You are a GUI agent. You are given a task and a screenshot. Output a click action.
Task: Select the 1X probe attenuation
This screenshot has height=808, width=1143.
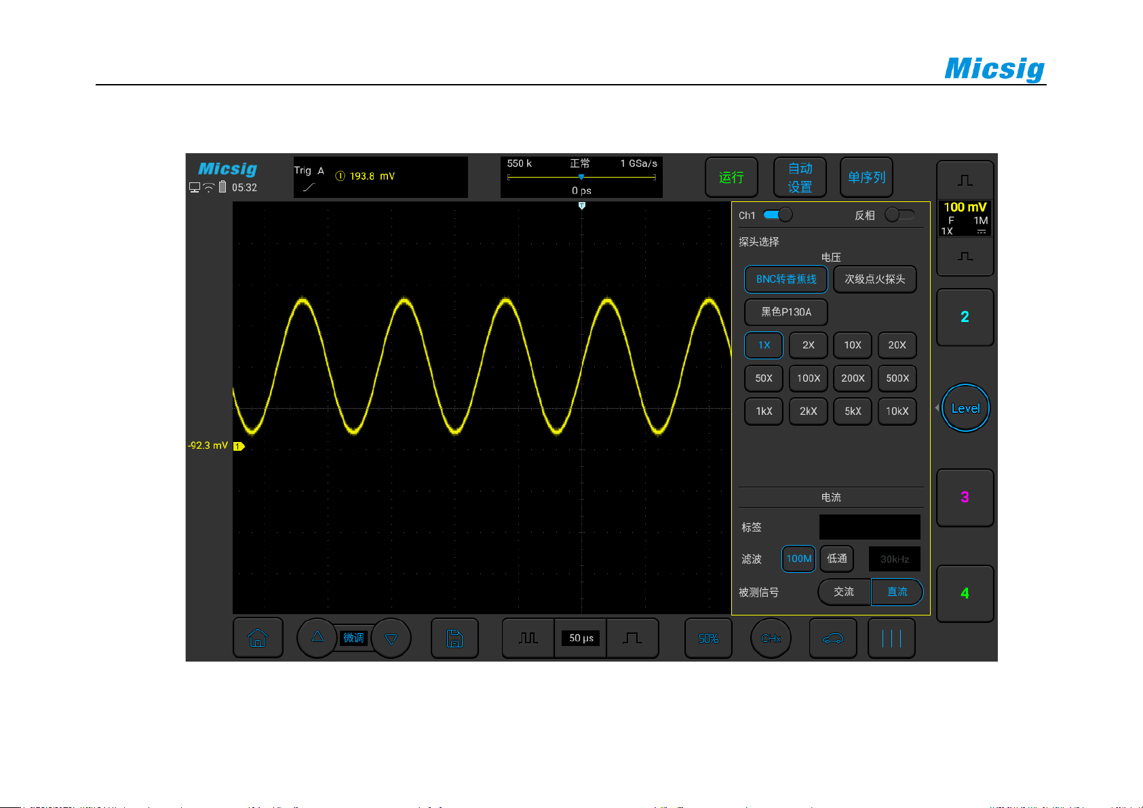coord(764,345)
